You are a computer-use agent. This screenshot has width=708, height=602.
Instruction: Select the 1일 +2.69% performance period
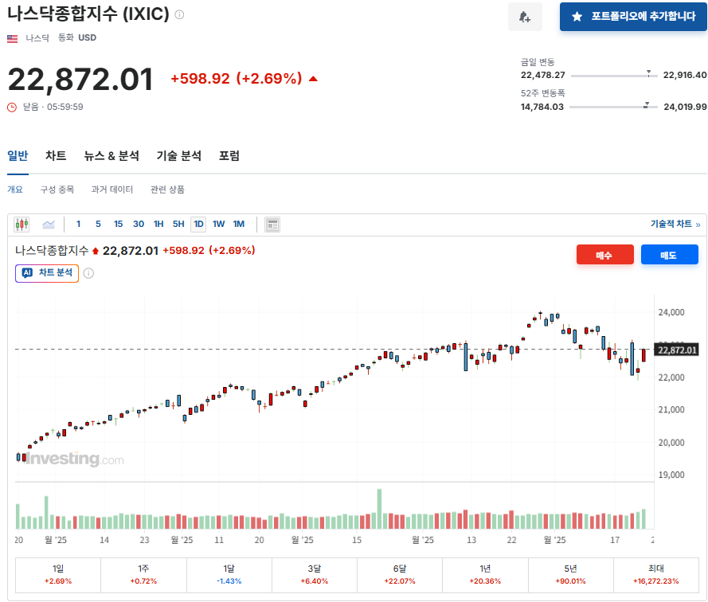58,575
